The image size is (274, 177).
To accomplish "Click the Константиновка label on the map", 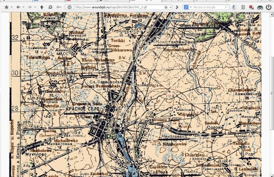I will pos(175,42).
